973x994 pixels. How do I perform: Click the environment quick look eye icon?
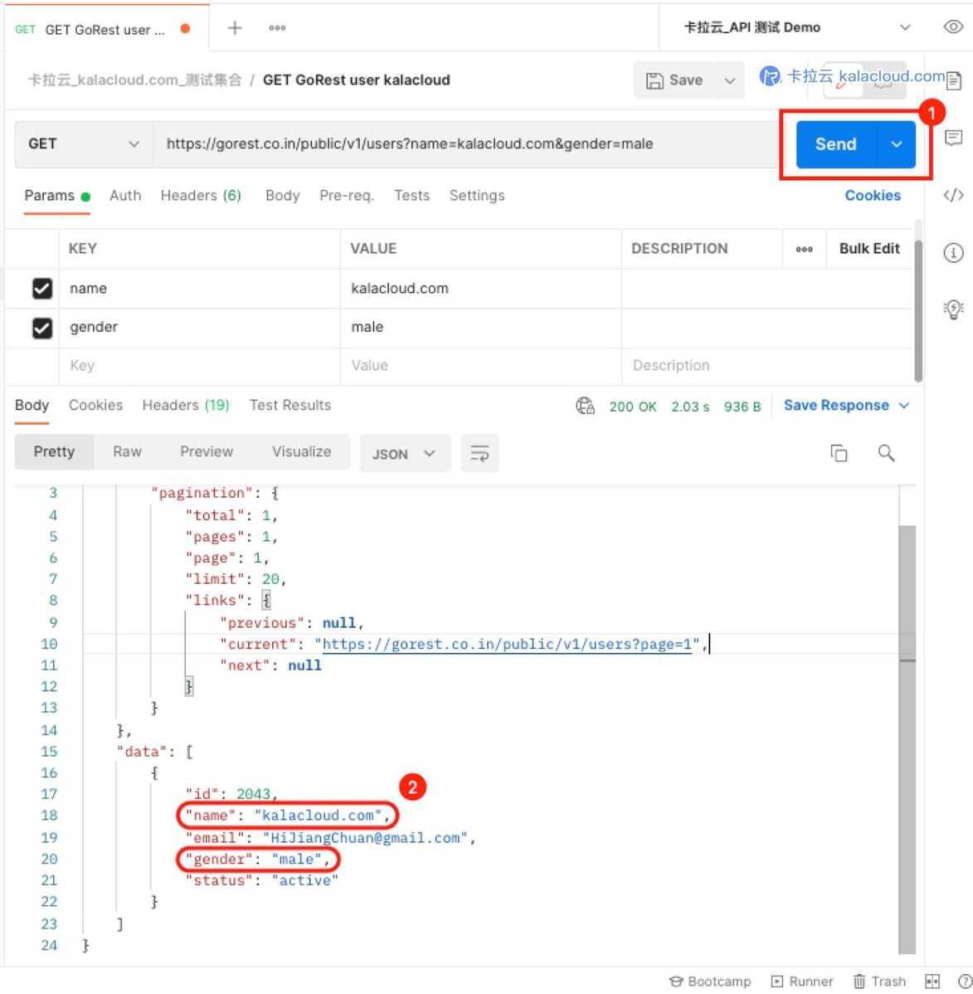[x=953, y=27]
